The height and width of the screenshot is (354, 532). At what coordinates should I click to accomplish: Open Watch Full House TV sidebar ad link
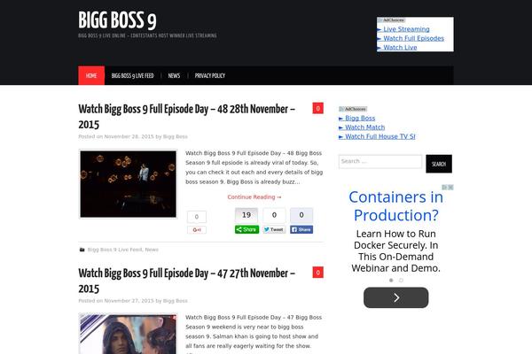[380, 136]
